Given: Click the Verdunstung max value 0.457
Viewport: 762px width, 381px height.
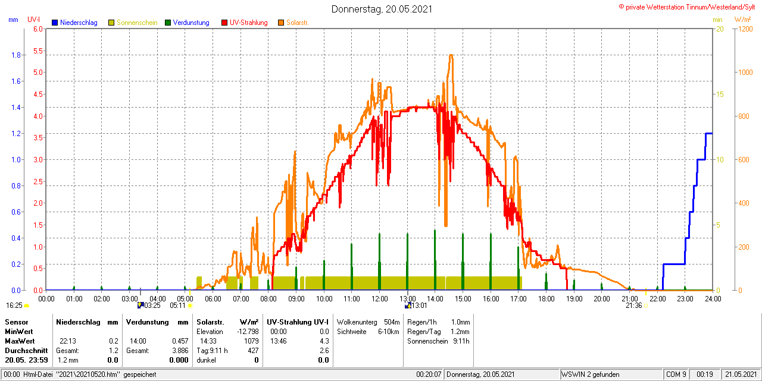Looking at the screenshot, I should tap(179, 341).
